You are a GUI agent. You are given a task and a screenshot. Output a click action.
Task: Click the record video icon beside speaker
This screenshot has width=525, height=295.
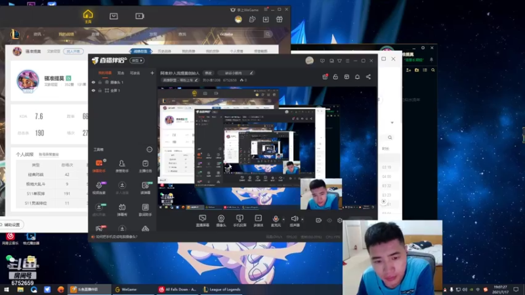click(x=318, y=220)
